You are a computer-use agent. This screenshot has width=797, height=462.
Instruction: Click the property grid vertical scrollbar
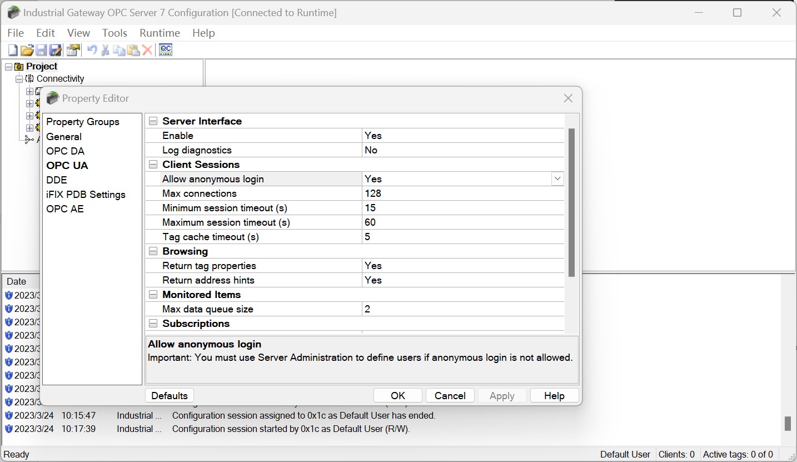(x=571, y=202)
